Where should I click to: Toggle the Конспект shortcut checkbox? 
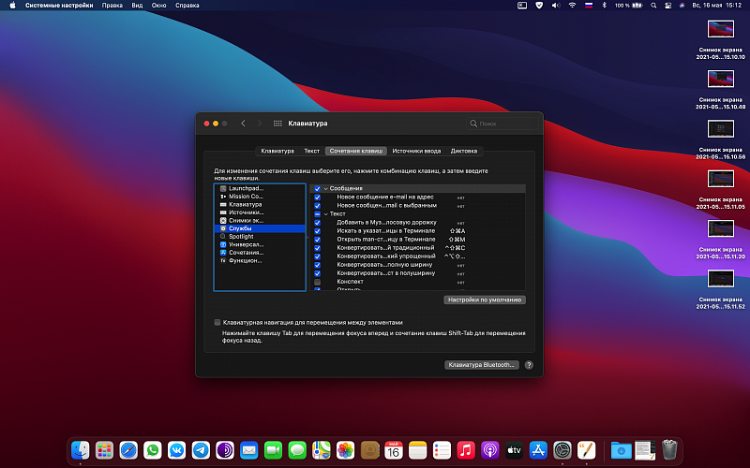click(318, 281)
